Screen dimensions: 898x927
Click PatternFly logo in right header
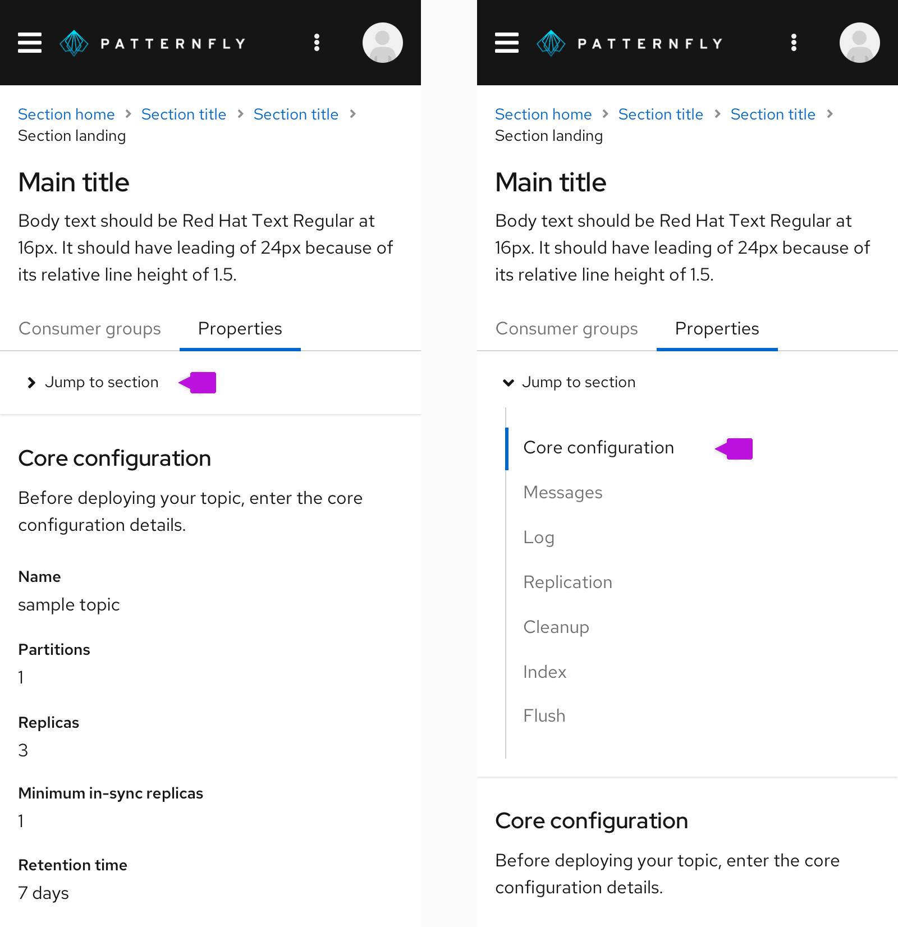point(630,43)
